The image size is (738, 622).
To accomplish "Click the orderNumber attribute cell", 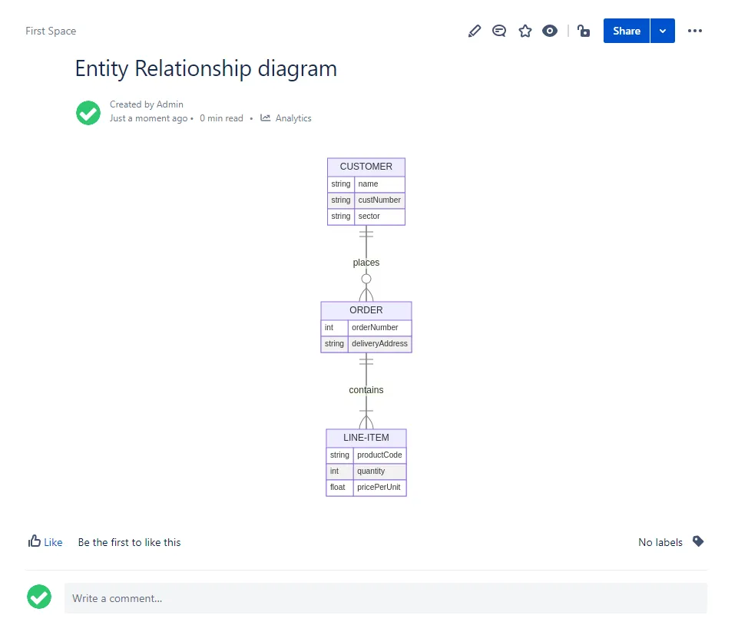I will [379, 327].
